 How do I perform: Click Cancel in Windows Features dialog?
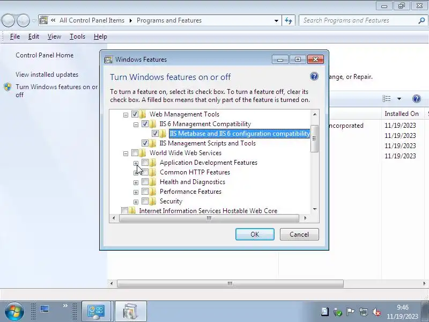299,235
